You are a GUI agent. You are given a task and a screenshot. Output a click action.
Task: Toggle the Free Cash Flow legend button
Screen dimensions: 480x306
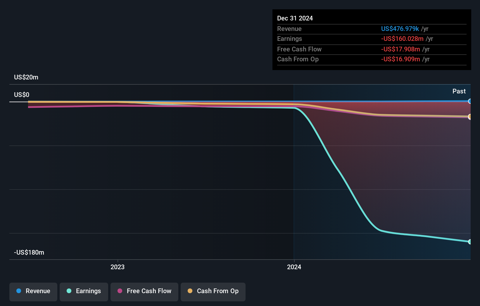click(144, 292)
